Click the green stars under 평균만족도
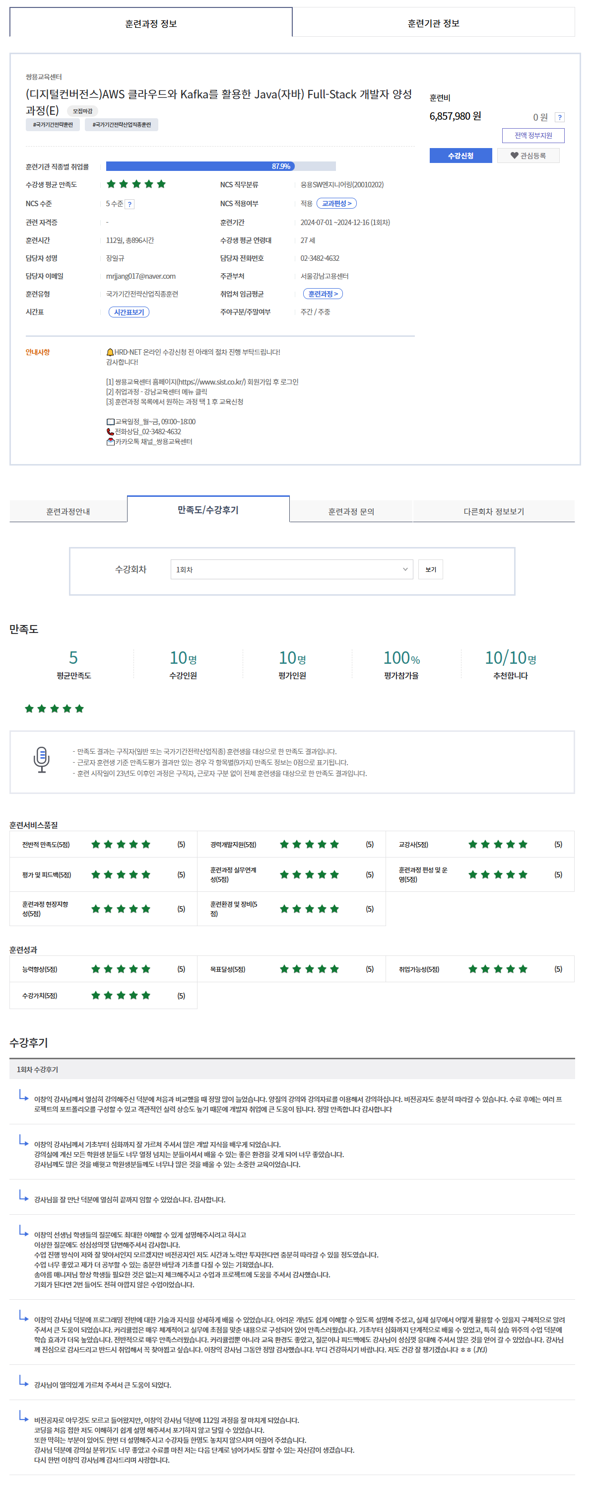 [55, 709]
